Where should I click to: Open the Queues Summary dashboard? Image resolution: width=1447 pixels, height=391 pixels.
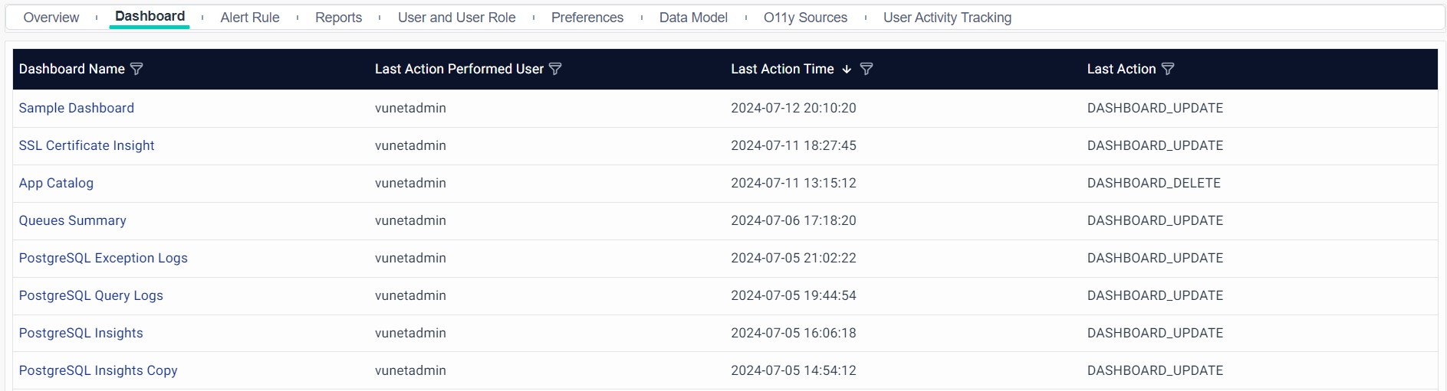tap(73, 220)
